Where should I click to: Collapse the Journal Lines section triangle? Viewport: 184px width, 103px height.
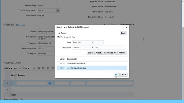(4, 63)
